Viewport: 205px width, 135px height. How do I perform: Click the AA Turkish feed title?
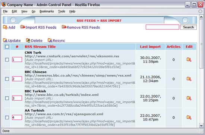pyautogui.click(x=35, y=110)
